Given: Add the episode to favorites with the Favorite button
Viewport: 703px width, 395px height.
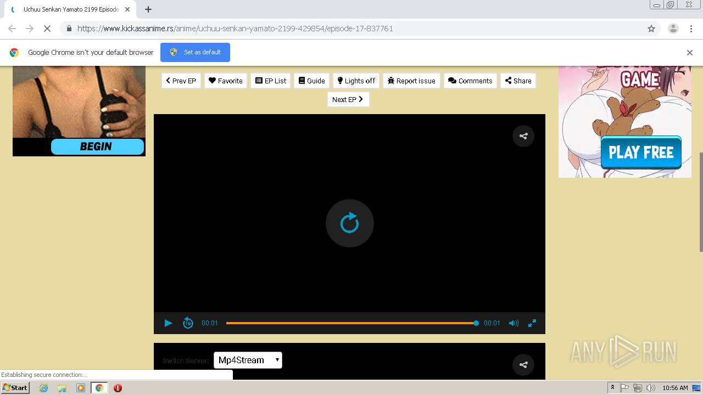Looking at the screenshot, I should coord(225,81).
